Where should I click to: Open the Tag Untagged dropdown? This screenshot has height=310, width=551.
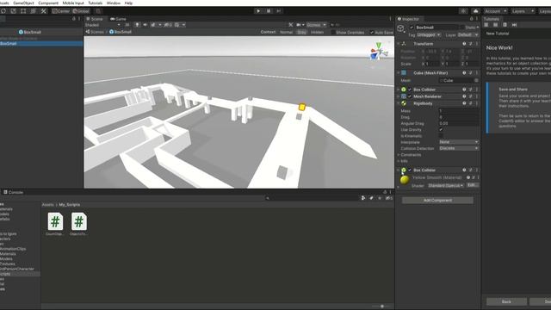click(429, 34)
